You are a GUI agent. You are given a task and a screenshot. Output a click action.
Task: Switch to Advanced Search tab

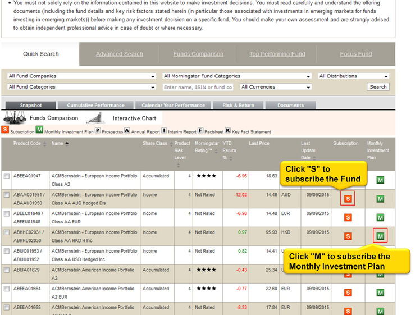coord(119,54)
